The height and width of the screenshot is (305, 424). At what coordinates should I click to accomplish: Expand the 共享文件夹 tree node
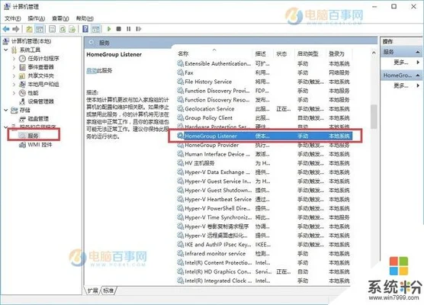tap(14, 76)
